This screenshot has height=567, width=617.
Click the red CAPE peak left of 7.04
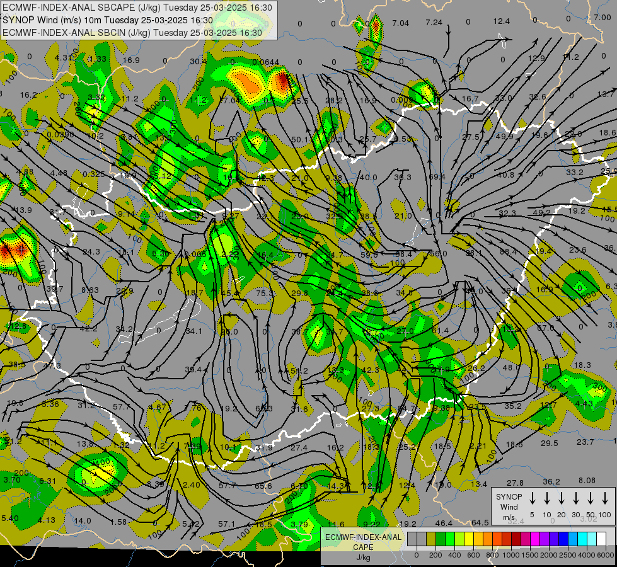click(x=377, y=26)
